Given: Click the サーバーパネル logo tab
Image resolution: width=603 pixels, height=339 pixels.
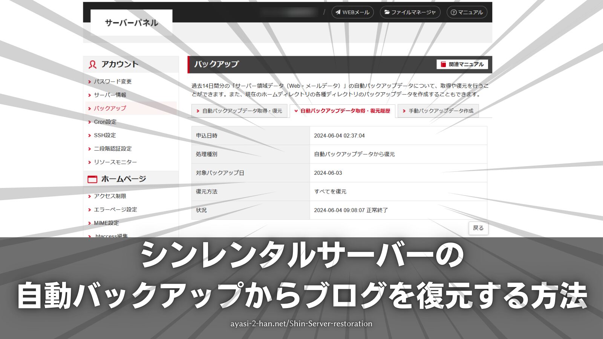Looking at the screenshot, I should (131, 23).
